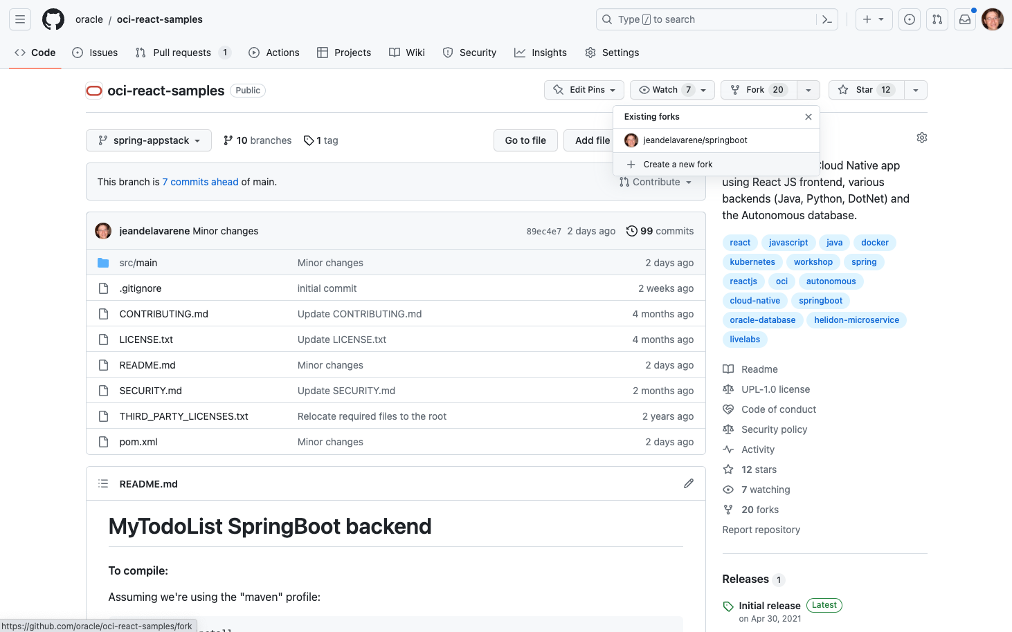
Task: Open the command palette icon
Action: coord(826,19)
